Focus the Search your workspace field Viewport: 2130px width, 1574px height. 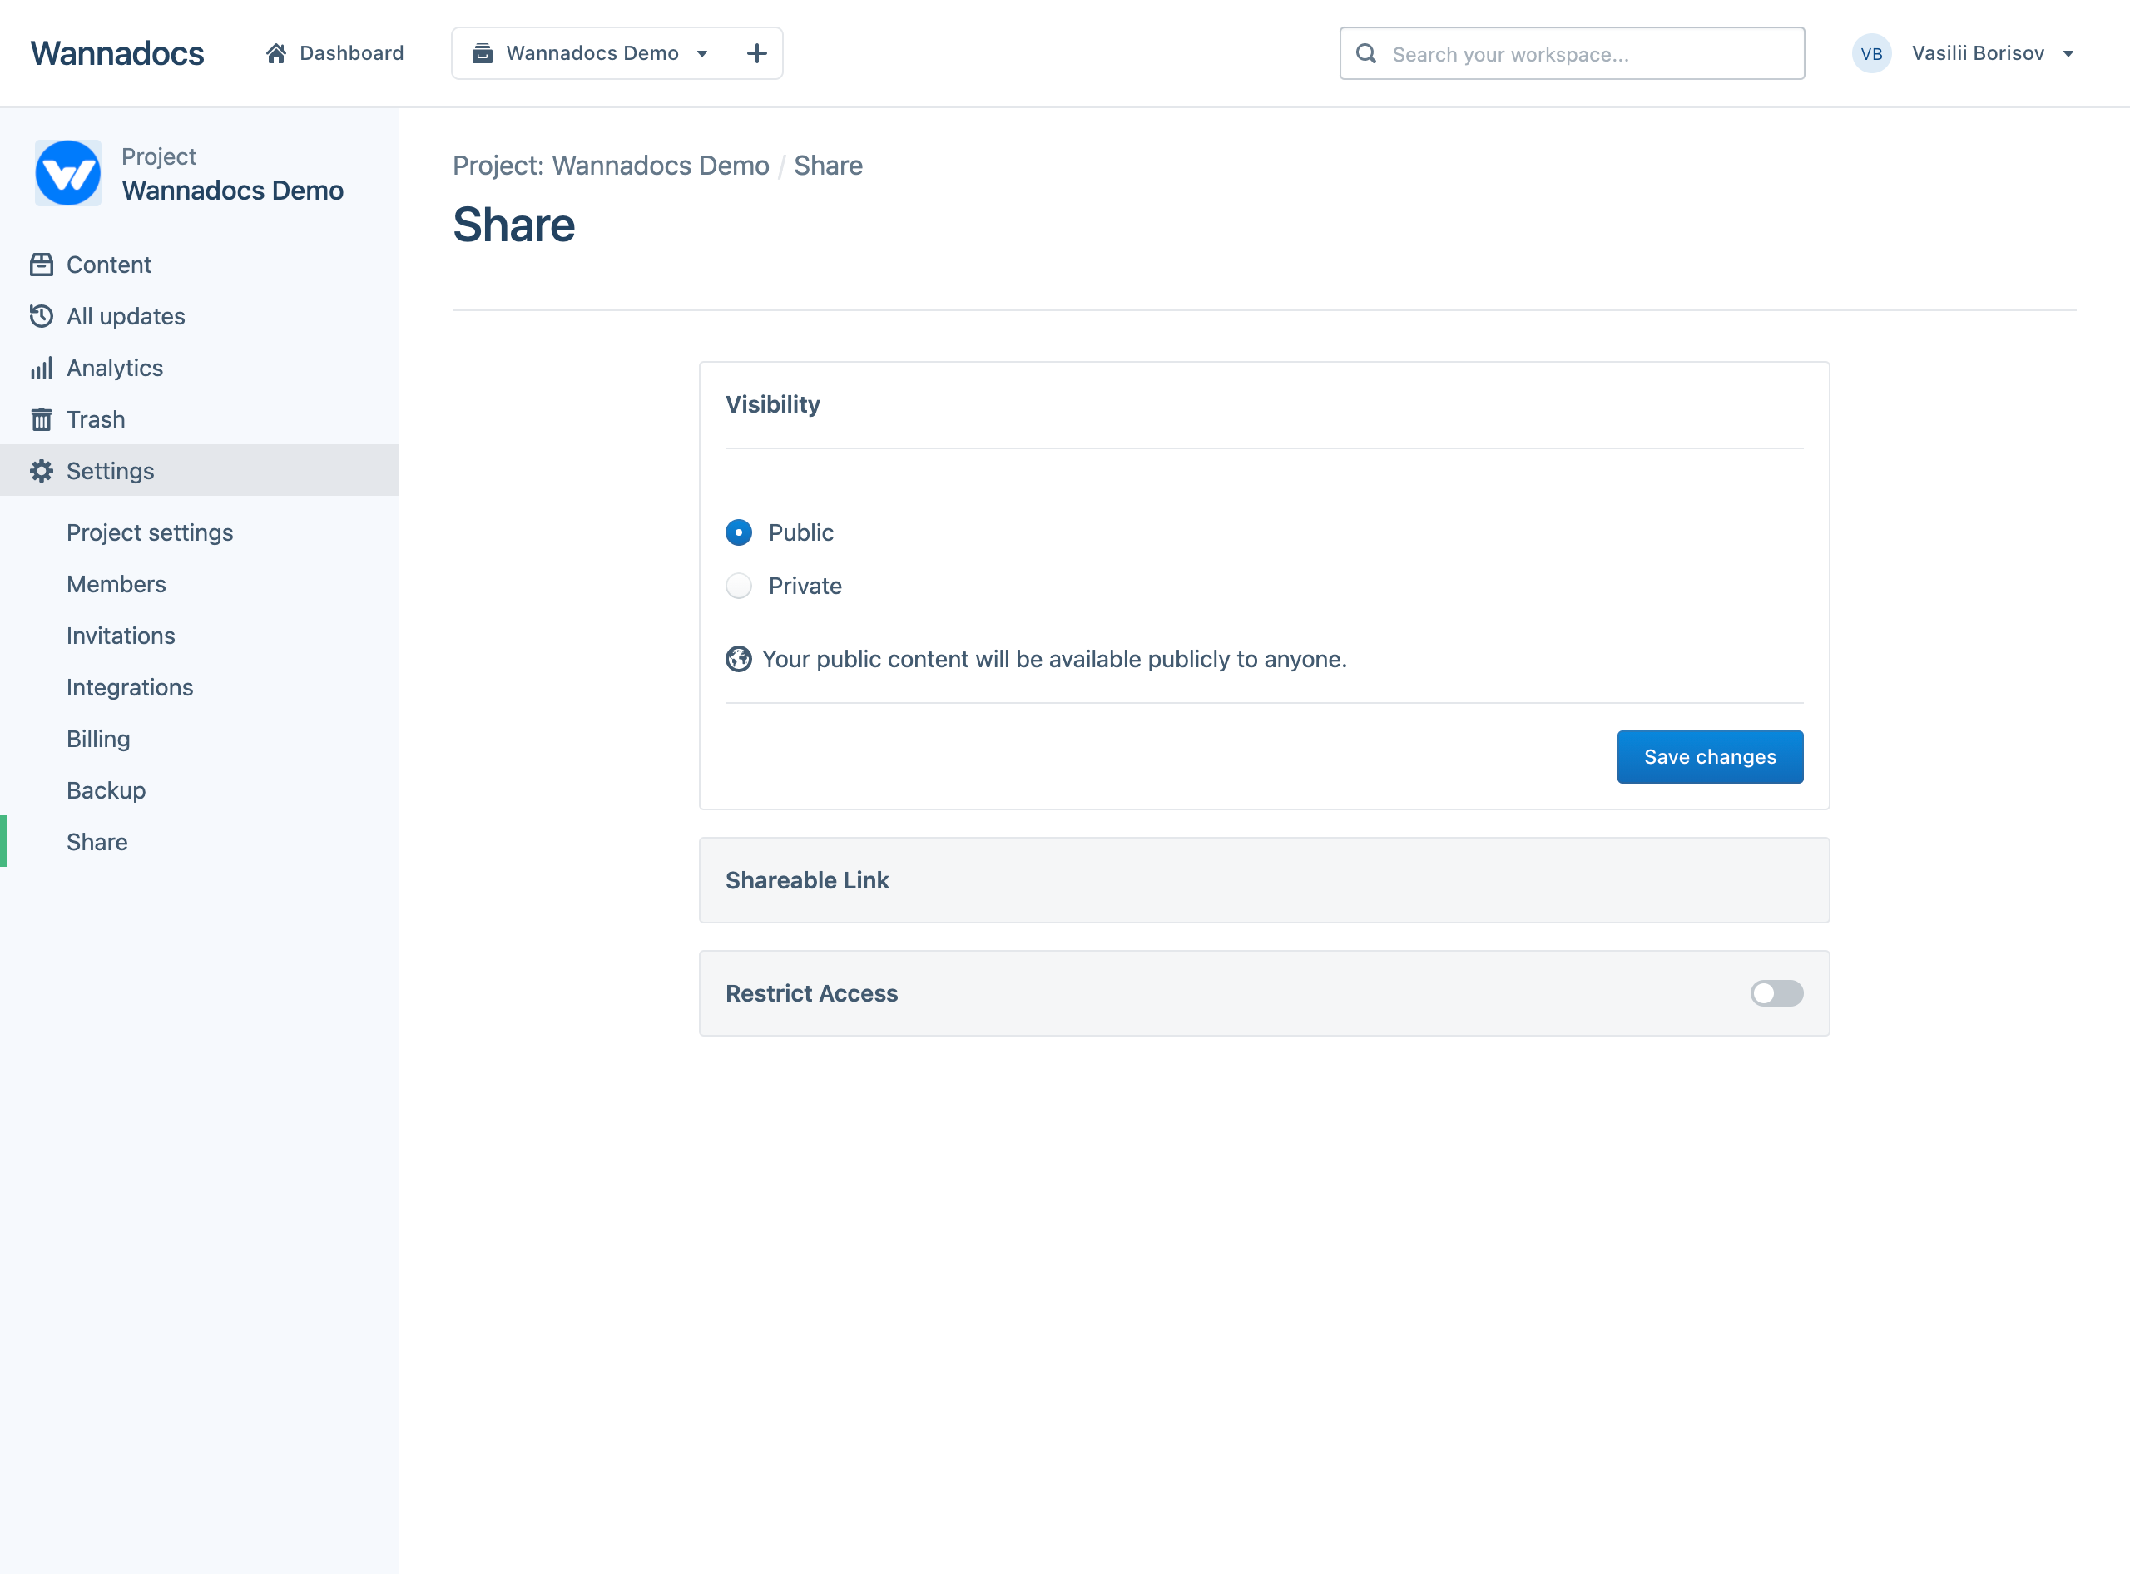[1572, 53]
